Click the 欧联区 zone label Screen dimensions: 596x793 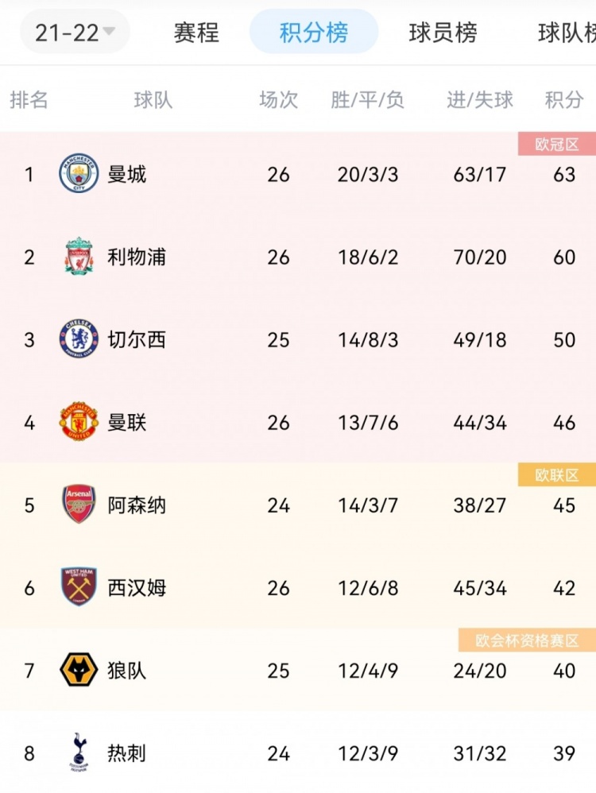click(556, 475)
